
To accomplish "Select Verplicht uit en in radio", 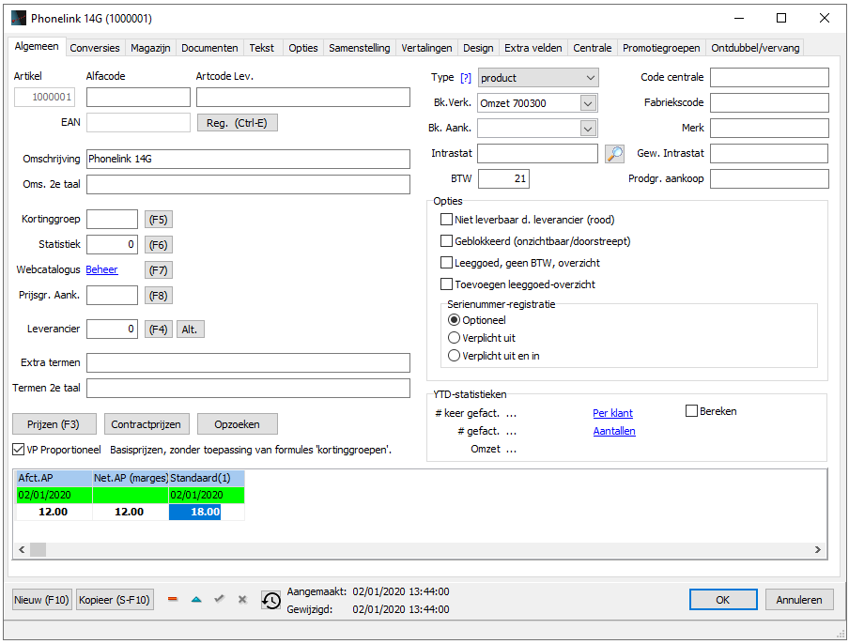I will [455, 356].
